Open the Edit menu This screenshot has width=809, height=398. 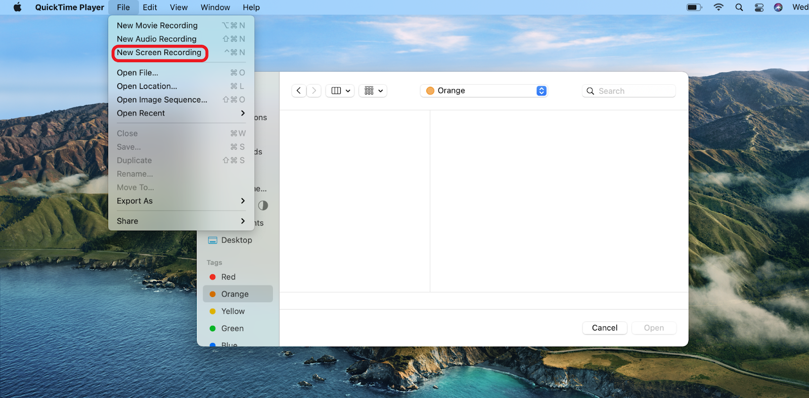(150, 7)
